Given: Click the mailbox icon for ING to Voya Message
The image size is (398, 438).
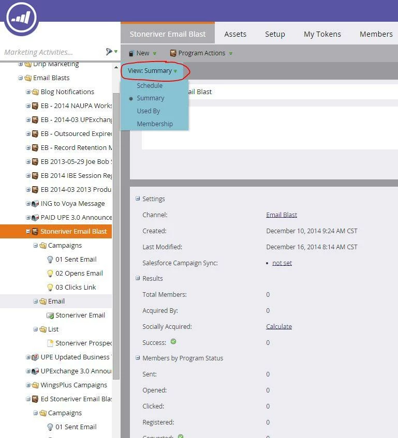Looking at the screenshot, I should [x=35, y=204].
